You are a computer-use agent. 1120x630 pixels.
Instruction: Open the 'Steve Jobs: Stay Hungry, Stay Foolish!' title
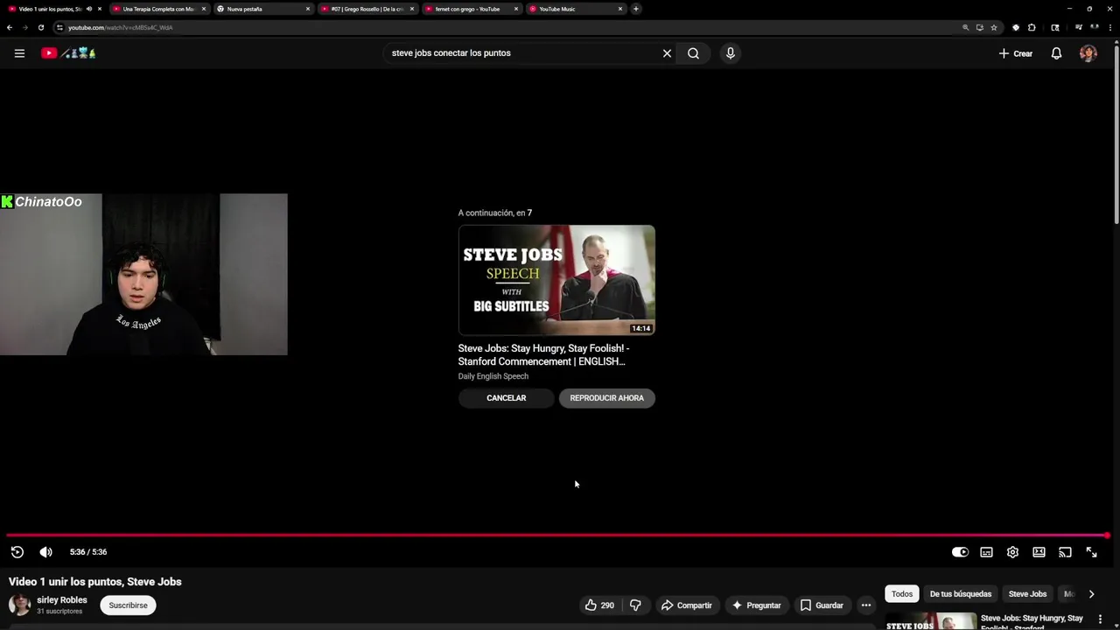pos(543,354)
